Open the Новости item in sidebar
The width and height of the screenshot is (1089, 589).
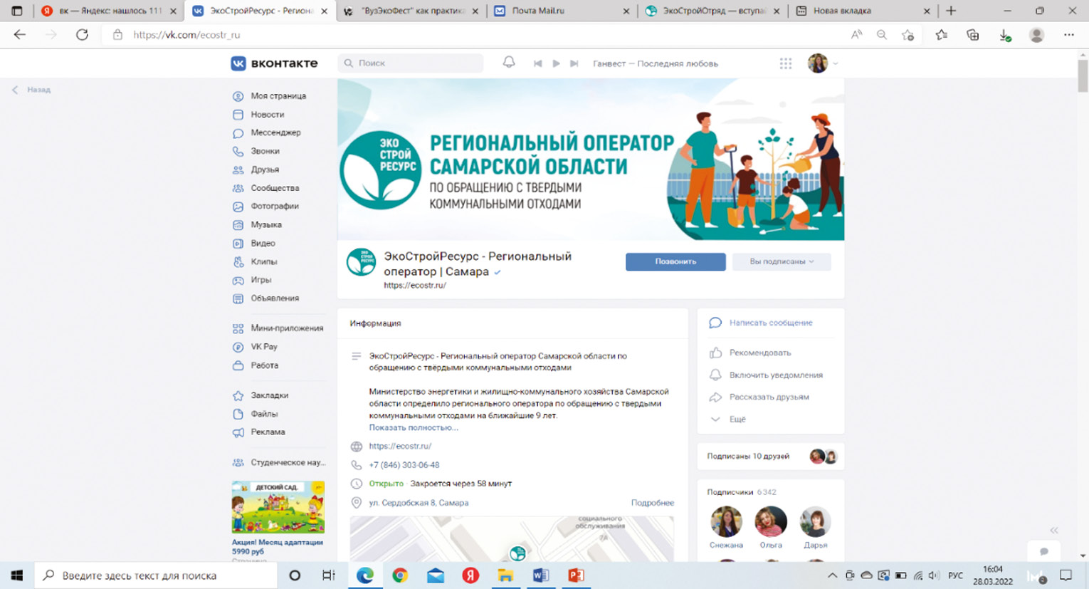(267, 115)
